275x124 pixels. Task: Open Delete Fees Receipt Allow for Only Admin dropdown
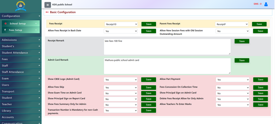[x=232, y=99]
